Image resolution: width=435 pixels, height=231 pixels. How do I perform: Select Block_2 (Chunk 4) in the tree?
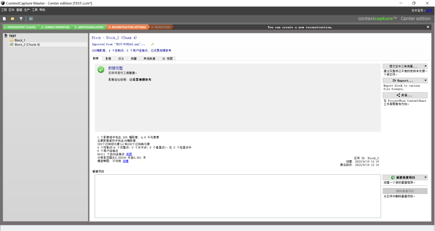coord(27,44)
